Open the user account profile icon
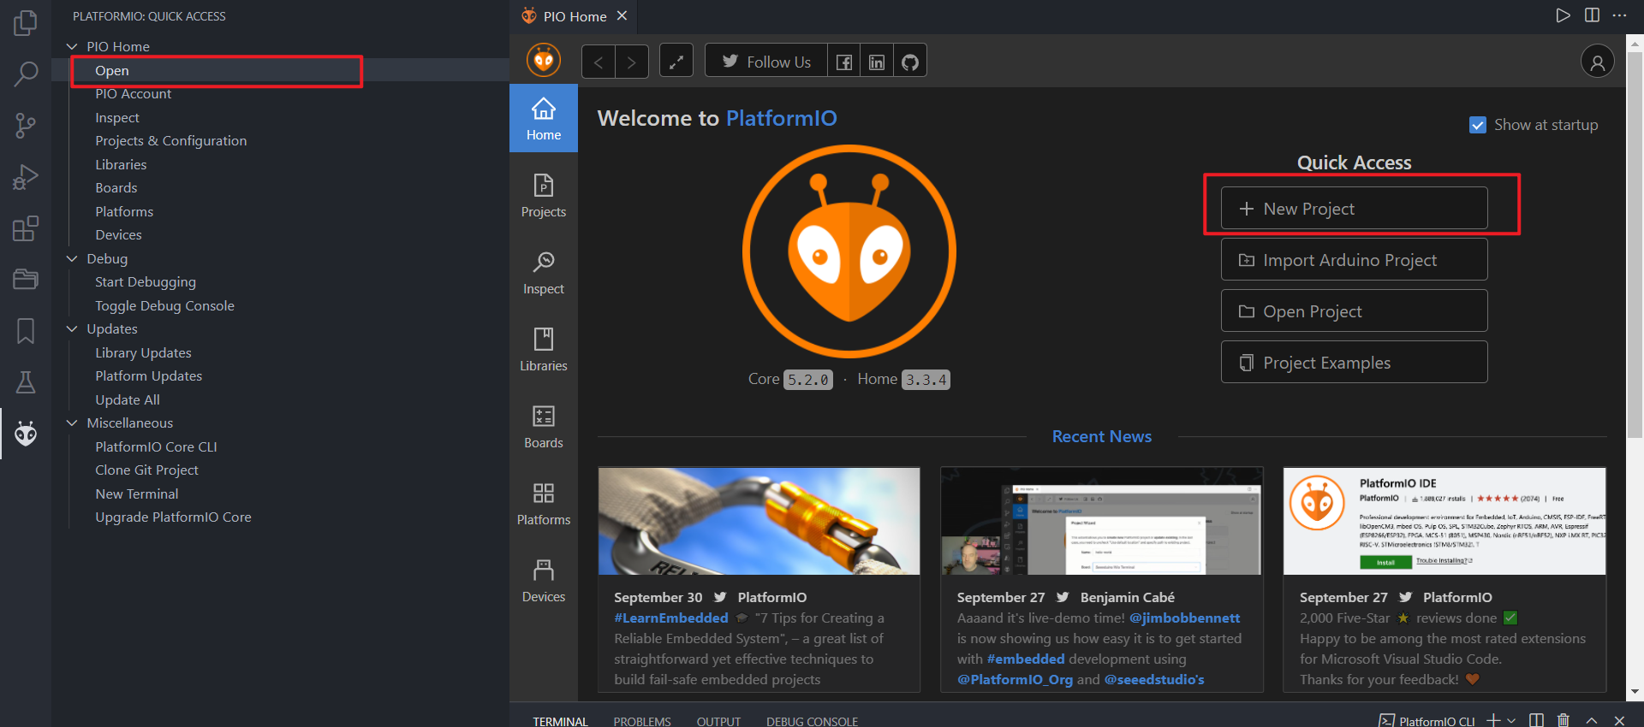The height and width of the screenshot is (727, 1644). pos(1598,62)
